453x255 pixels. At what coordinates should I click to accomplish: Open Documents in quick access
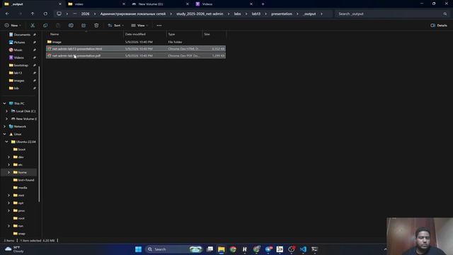coord(22,35)
